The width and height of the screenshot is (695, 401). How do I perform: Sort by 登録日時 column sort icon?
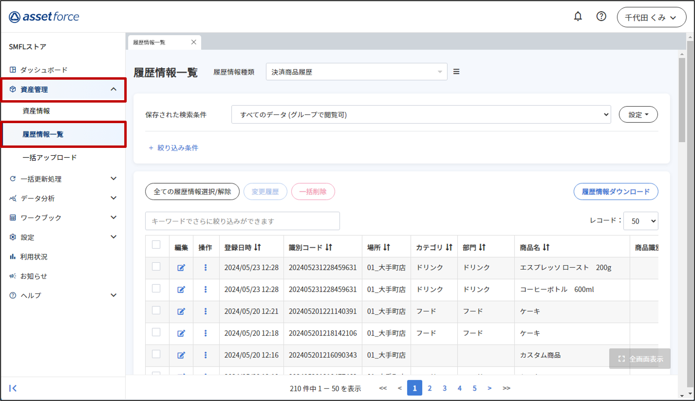click(x=257, y=247)
